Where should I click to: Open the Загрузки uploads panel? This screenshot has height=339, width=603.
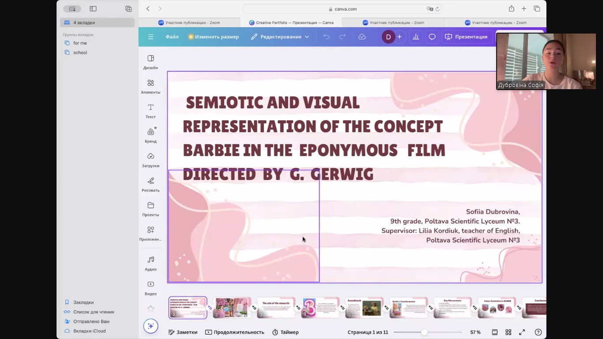pos(151,160)
